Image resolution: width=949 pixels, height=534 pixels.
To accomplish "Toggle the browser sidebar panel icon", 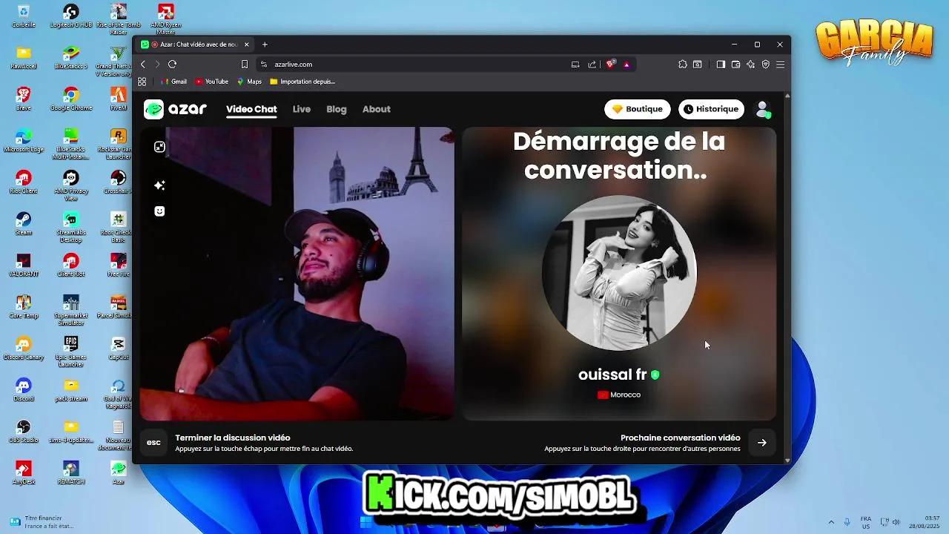I will tap(721, 65).
